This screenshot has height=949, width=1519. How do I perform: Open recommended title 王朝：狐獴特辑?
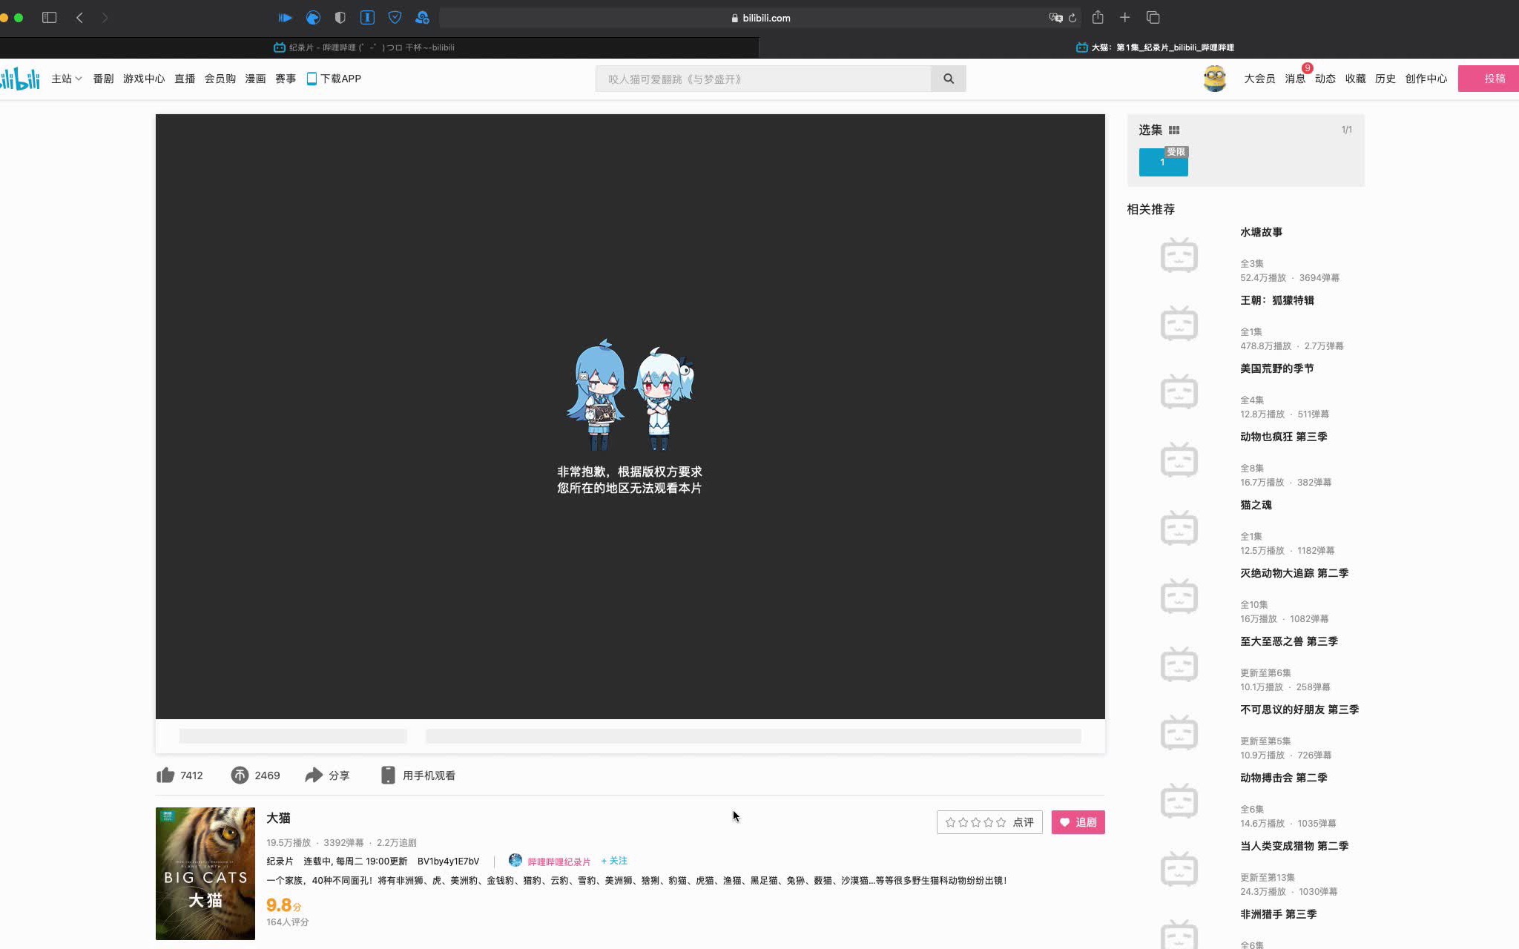[1276, 300]
